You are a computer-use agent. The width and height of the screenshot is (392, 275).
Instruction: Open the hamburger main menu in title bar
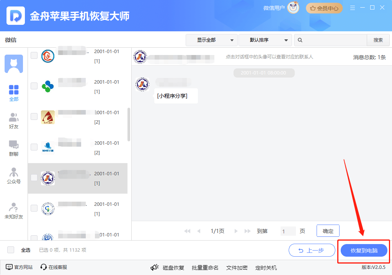coord(353,8)
